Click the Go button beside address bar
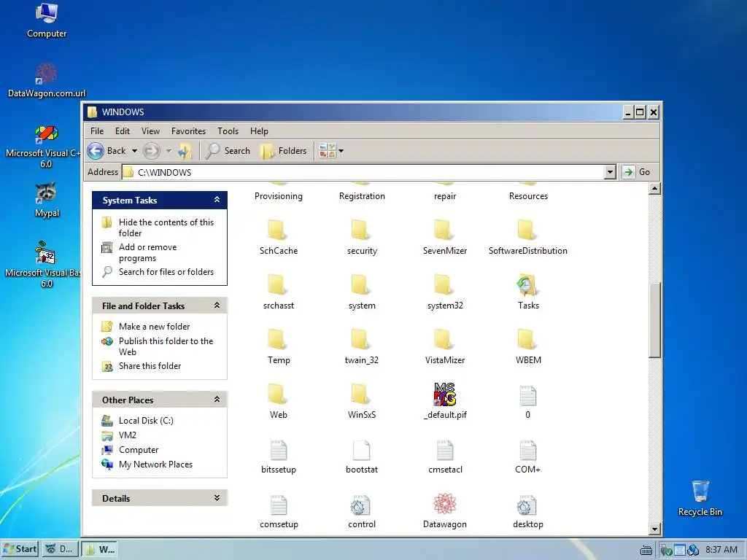This screenshot has width=747, height=560. click(636, 172)
